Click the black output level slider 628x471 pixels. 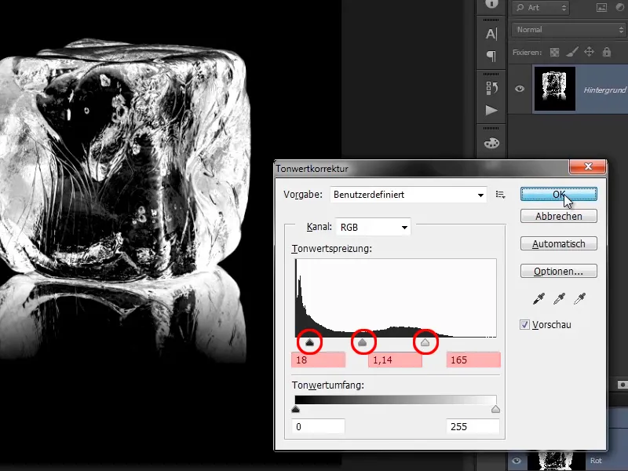tap(296, 409)
